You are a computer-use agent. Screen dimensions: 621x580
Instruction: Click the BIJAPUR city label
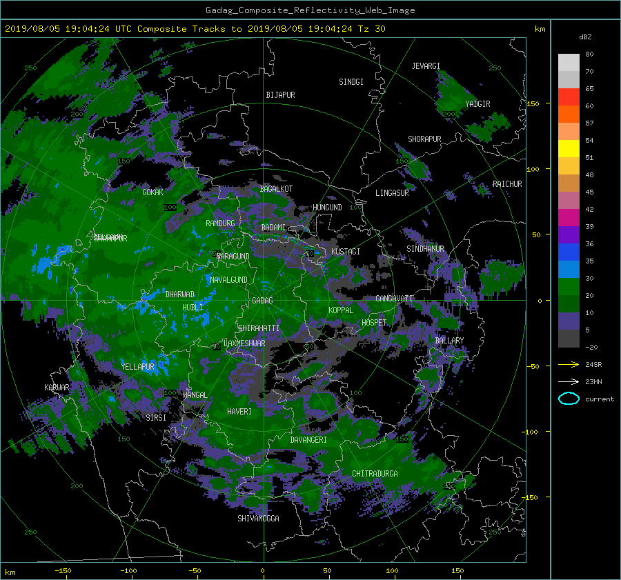(x=280, y=95)
